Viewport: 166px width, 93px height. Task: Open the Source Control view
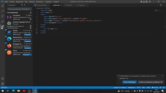pos(3,16)
